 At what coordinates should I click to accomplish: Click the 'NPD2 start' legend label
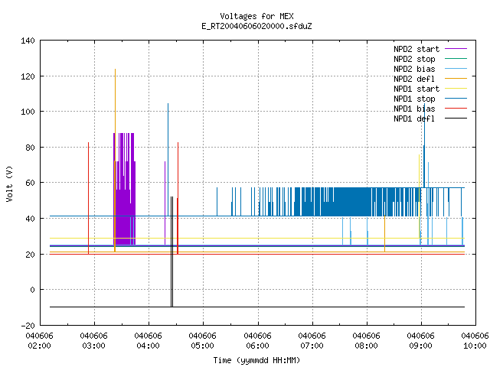coord(416,49)
